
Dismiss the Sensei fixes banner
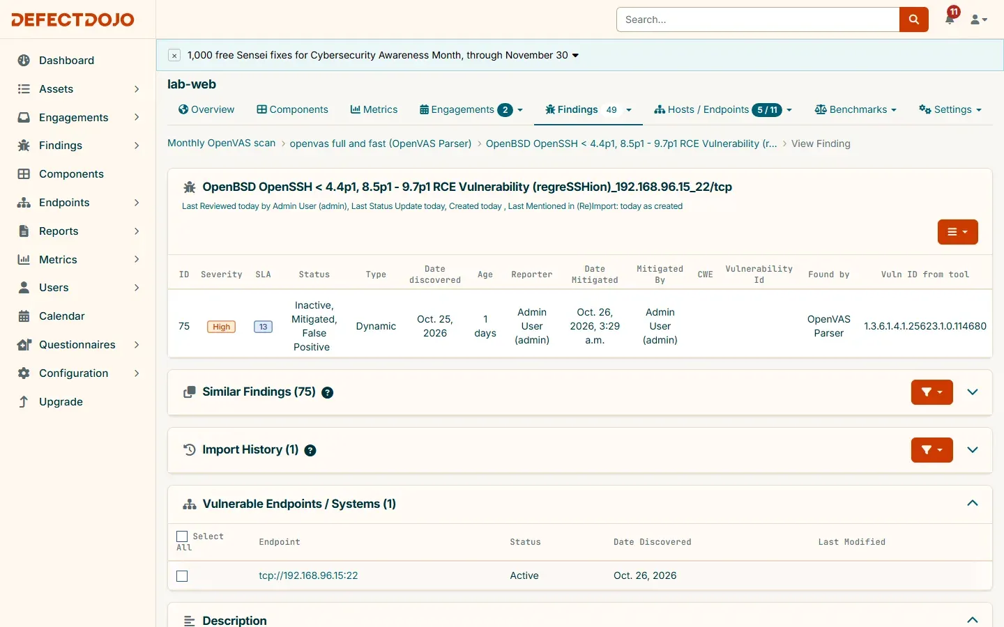[x=174, y=55]
